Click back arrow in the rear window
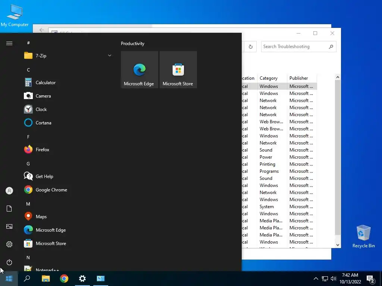The image size is (382, 286). tap(42, 30)
